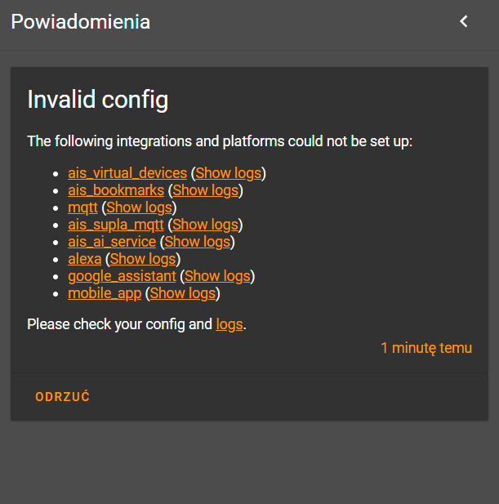Open the mqtt integration link
499x504 pixels.
pos(82,207)
